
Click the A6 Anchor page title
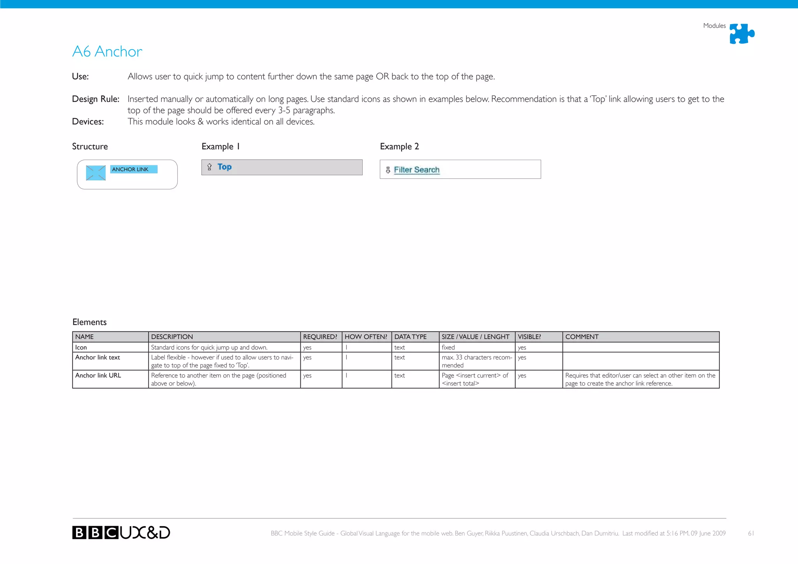point(107,51)
